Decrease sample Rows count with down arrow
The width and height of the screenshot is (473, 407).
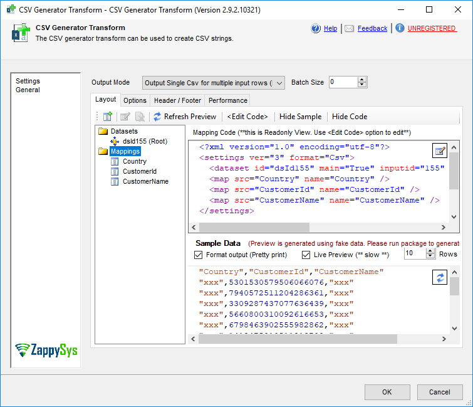(x=430, y=256)
